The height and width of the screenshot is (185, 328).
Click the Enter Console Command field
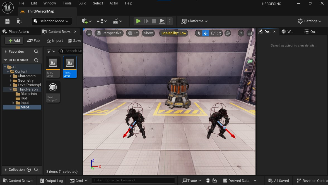coord(133,181)
